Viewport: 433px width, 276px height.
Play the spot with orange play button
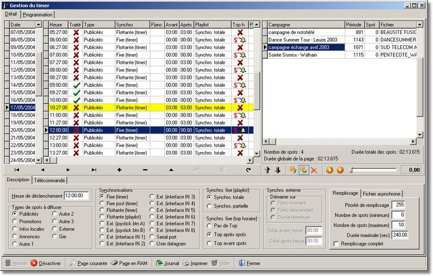coord(330,170)
